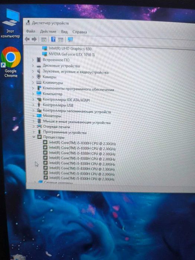Select the Процессоры label
This screenshot has height=260, width=195.
[54, 137]
